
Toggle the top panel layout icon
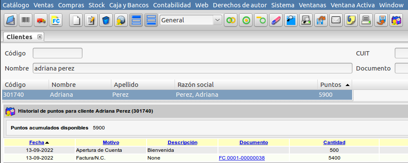tap(136, 20)
